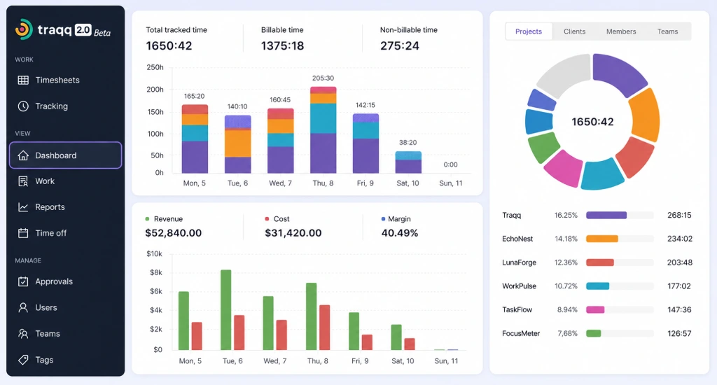Click the Total tracked time value 1650:42
The image size is (717, 385).
(x=169, y=45)
